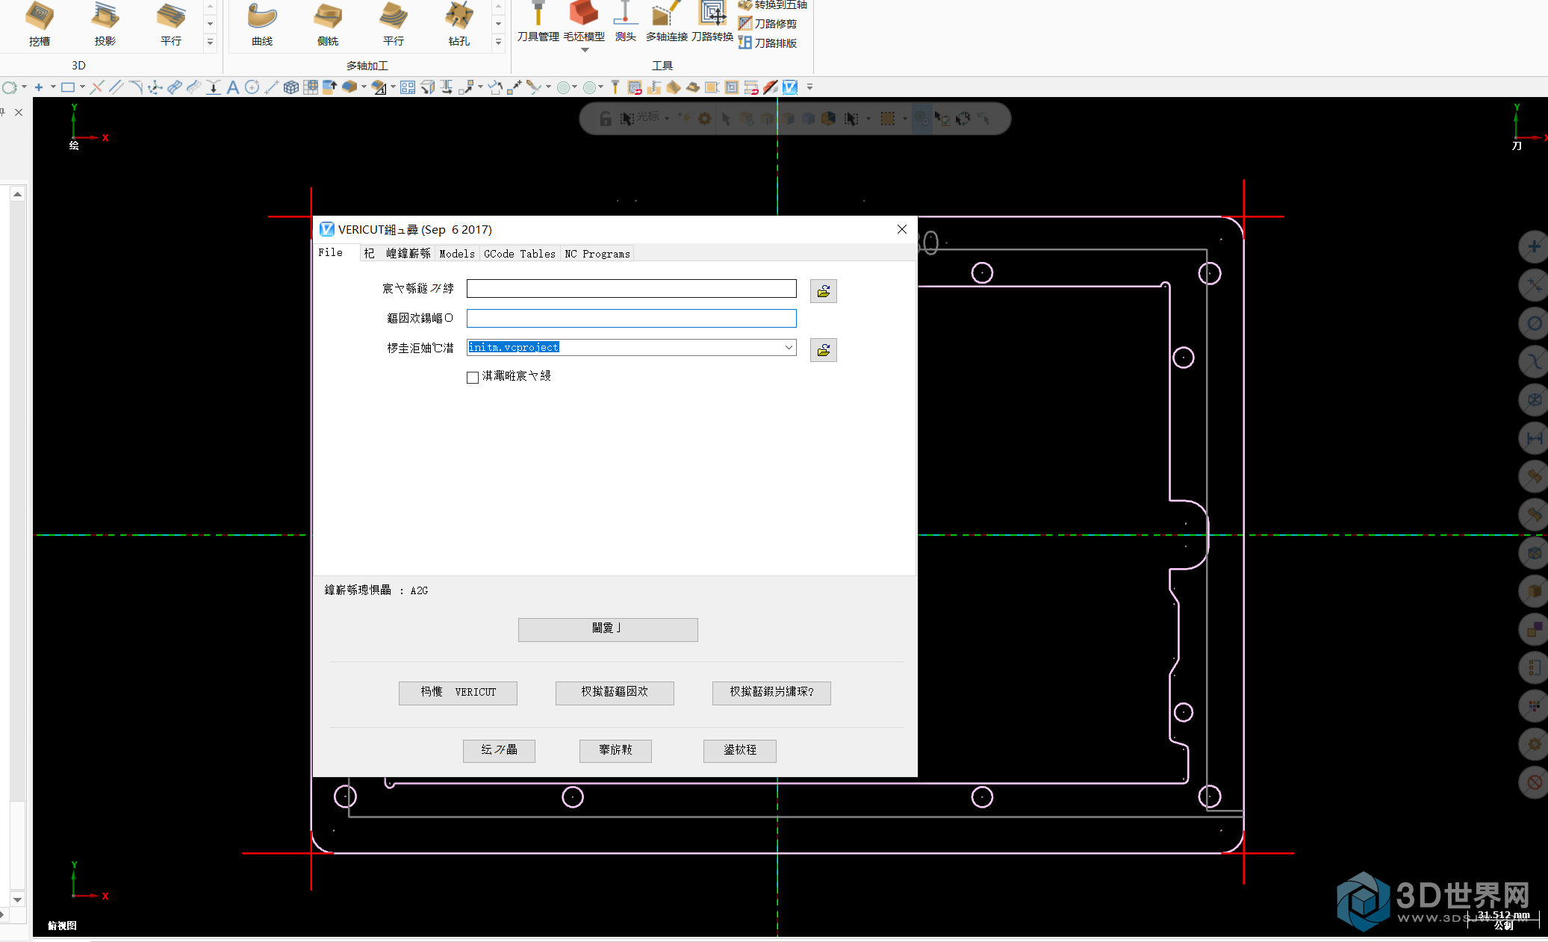Click the wireframe cube icon
1548x942 pixels.
click(291, 87)
